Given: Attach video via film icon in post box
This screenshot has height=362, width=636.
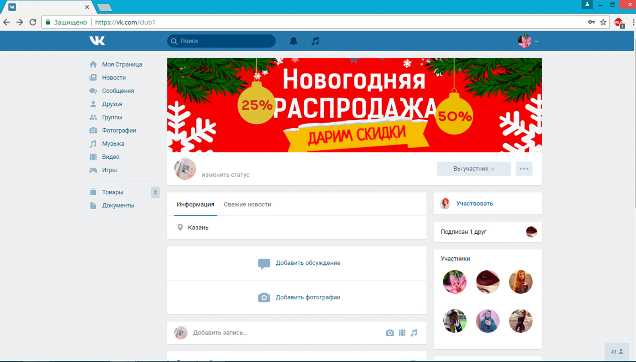Looking at the screenshot, I should 402,333.
